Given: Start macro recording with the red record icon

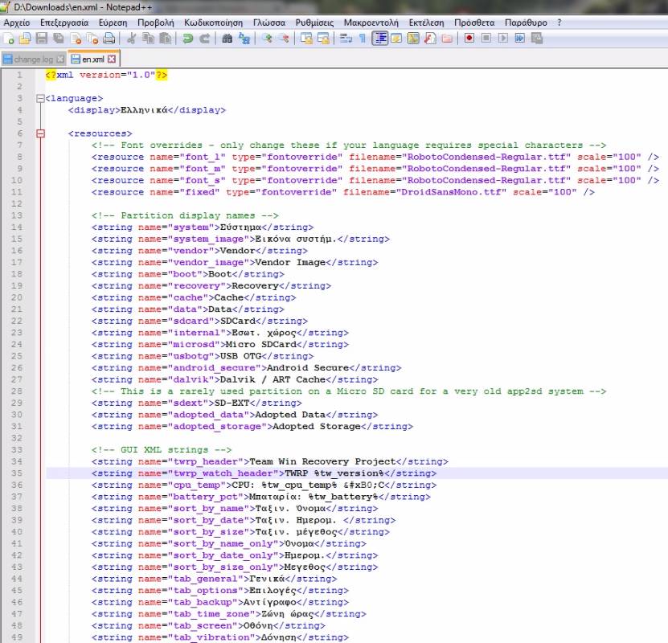Looking at the screenshot, I should click(469, 39).
